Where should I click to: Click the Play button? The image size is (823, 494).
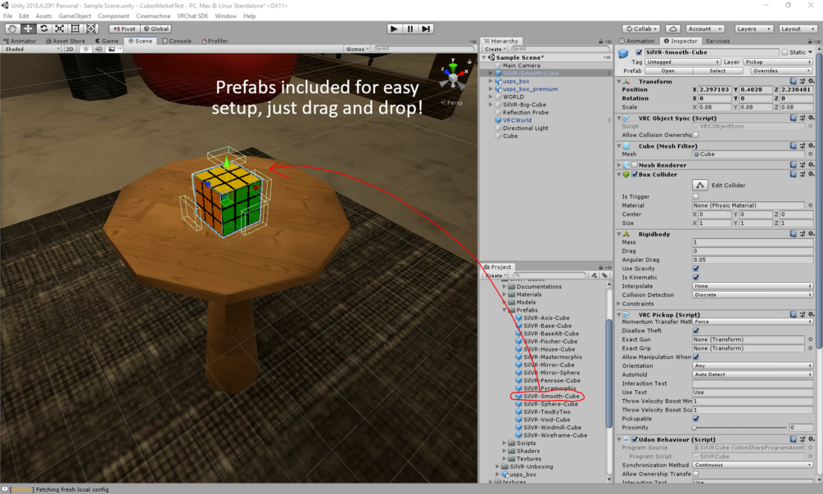[x=394, y=29]
